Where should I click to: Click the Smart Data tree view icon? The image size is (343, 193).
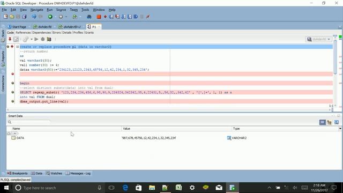[x=330, y=122]
